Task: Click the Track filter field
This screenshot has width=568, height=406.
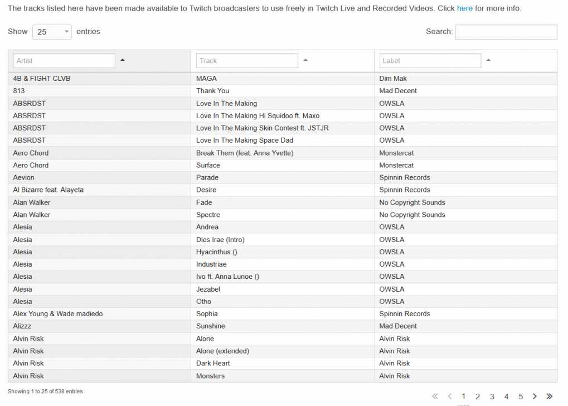Action: pos(247,61)
